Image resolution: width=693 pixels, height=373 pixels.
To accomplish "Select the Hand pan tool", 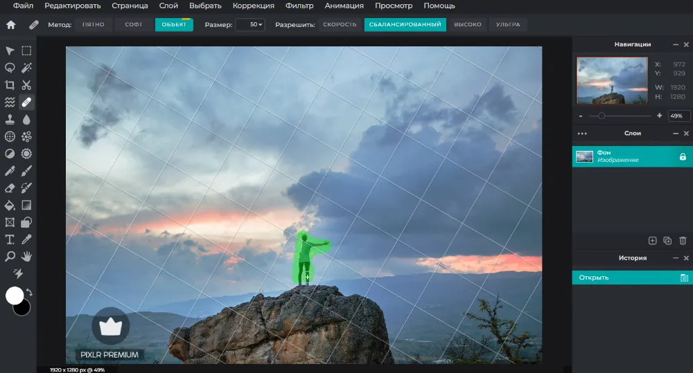I will click(26, 256).
